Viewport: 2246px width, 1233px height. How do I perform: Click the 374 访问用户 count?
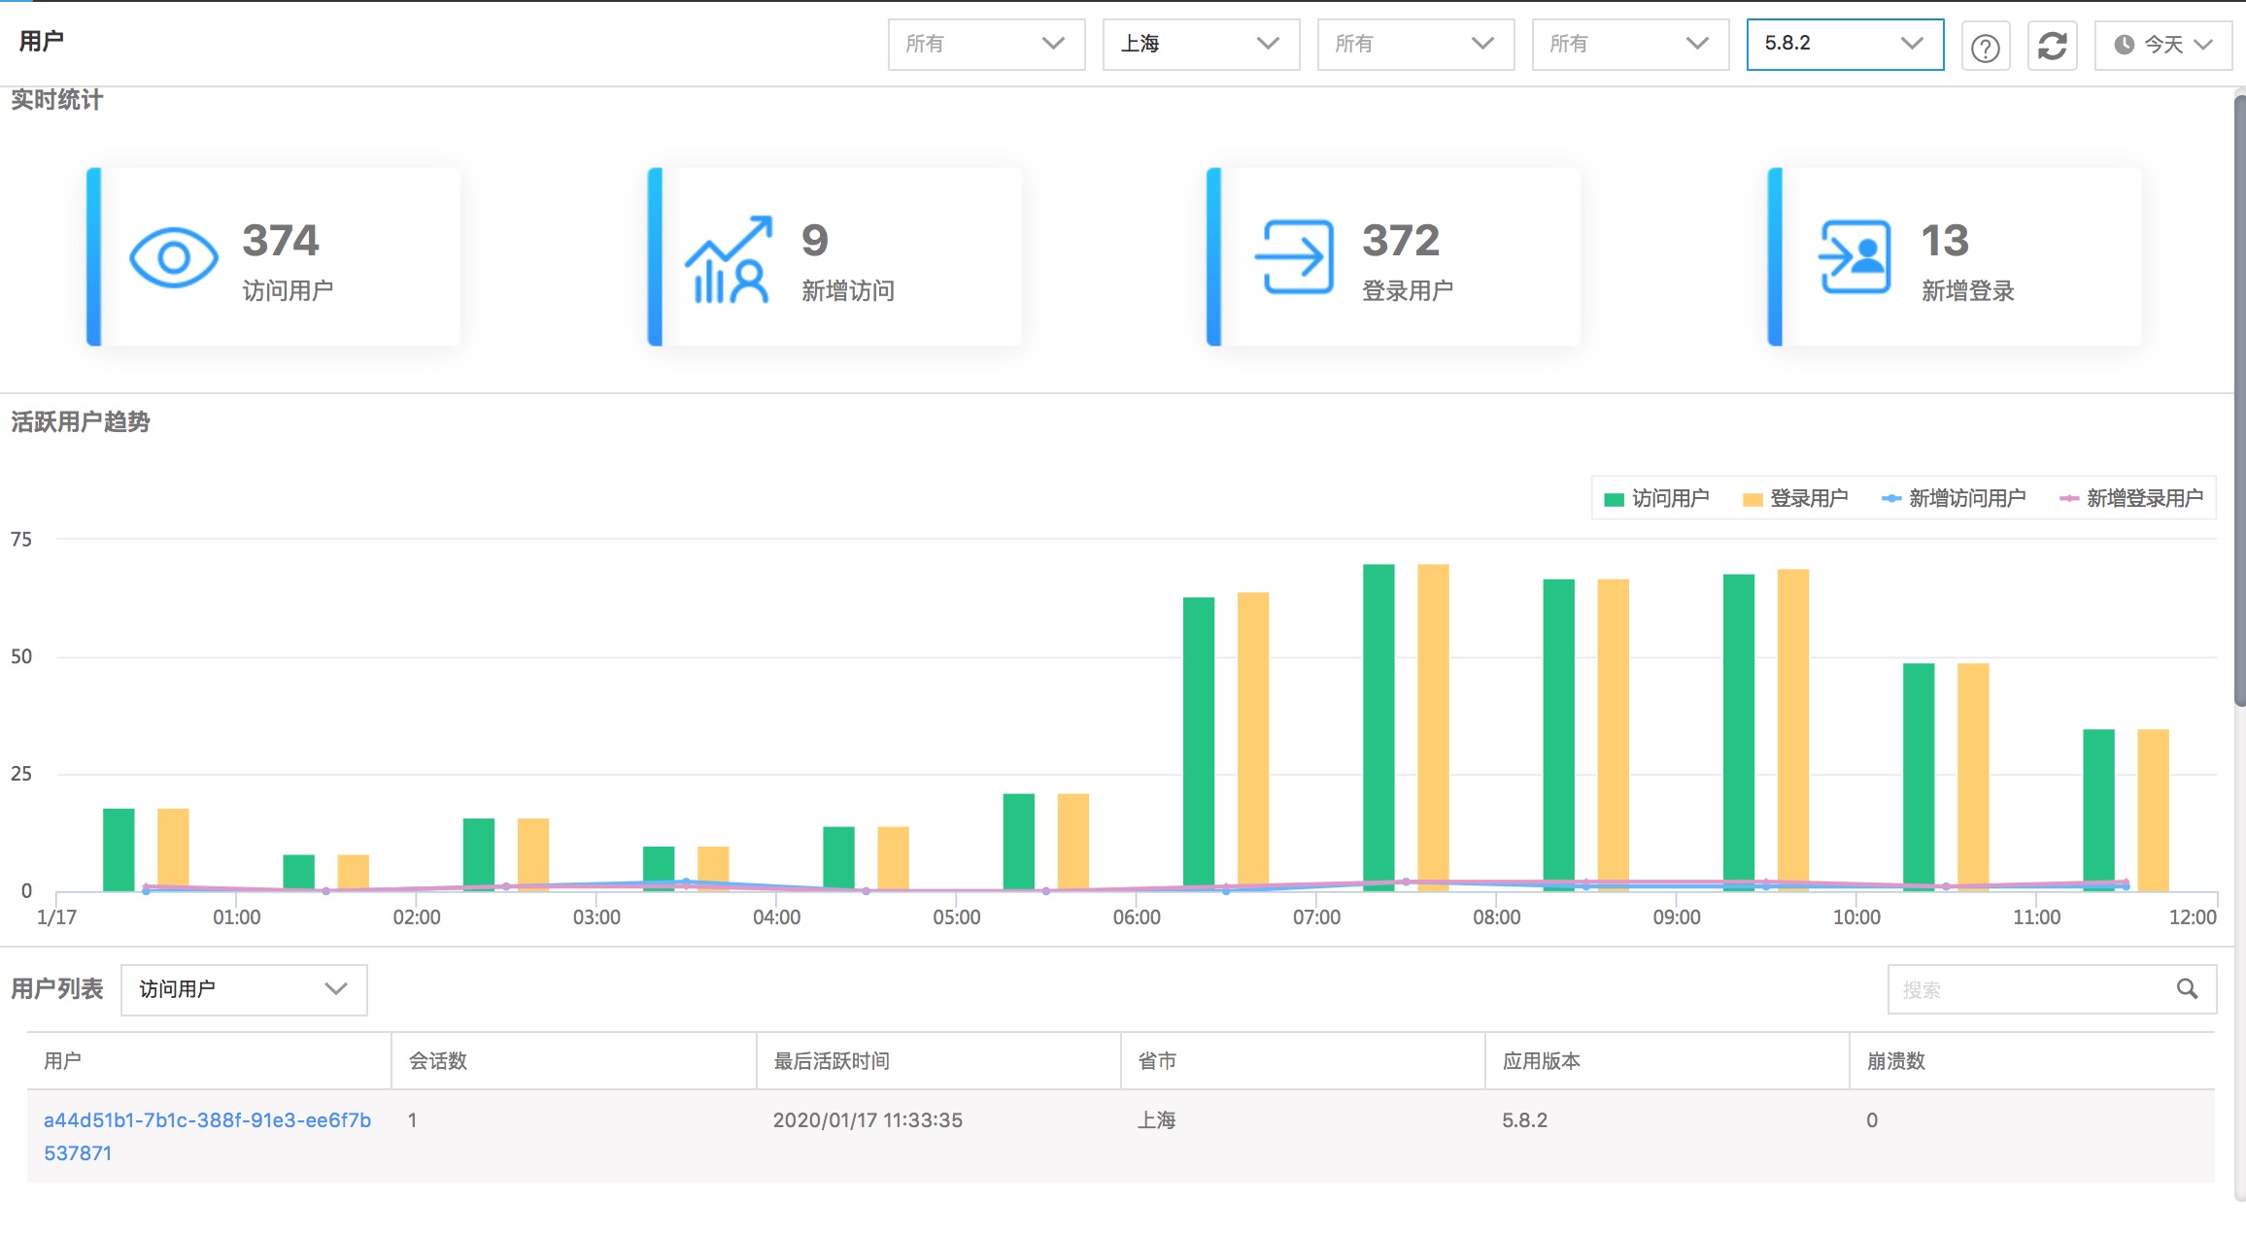click(x=280, y=240)
